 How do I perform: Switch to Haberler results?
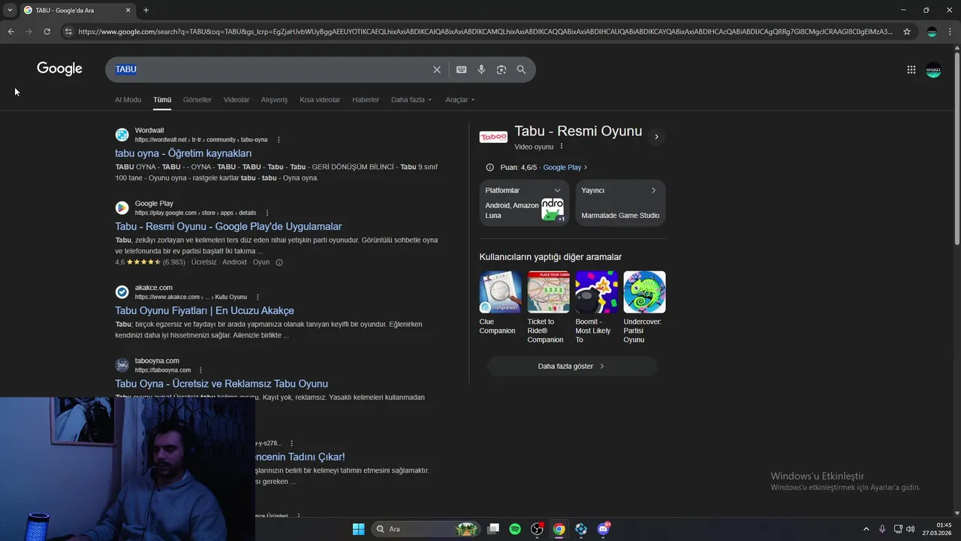coord(366,100)
